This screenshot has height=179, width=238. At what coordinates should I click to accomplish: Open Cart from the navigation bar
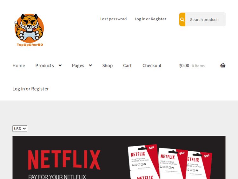tap(127, 65)
